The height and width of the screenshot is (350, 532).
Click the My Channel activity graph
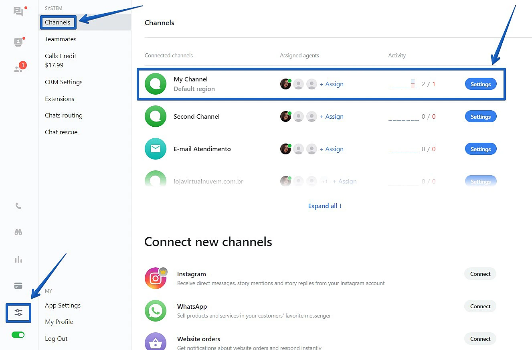pos(403,84)
